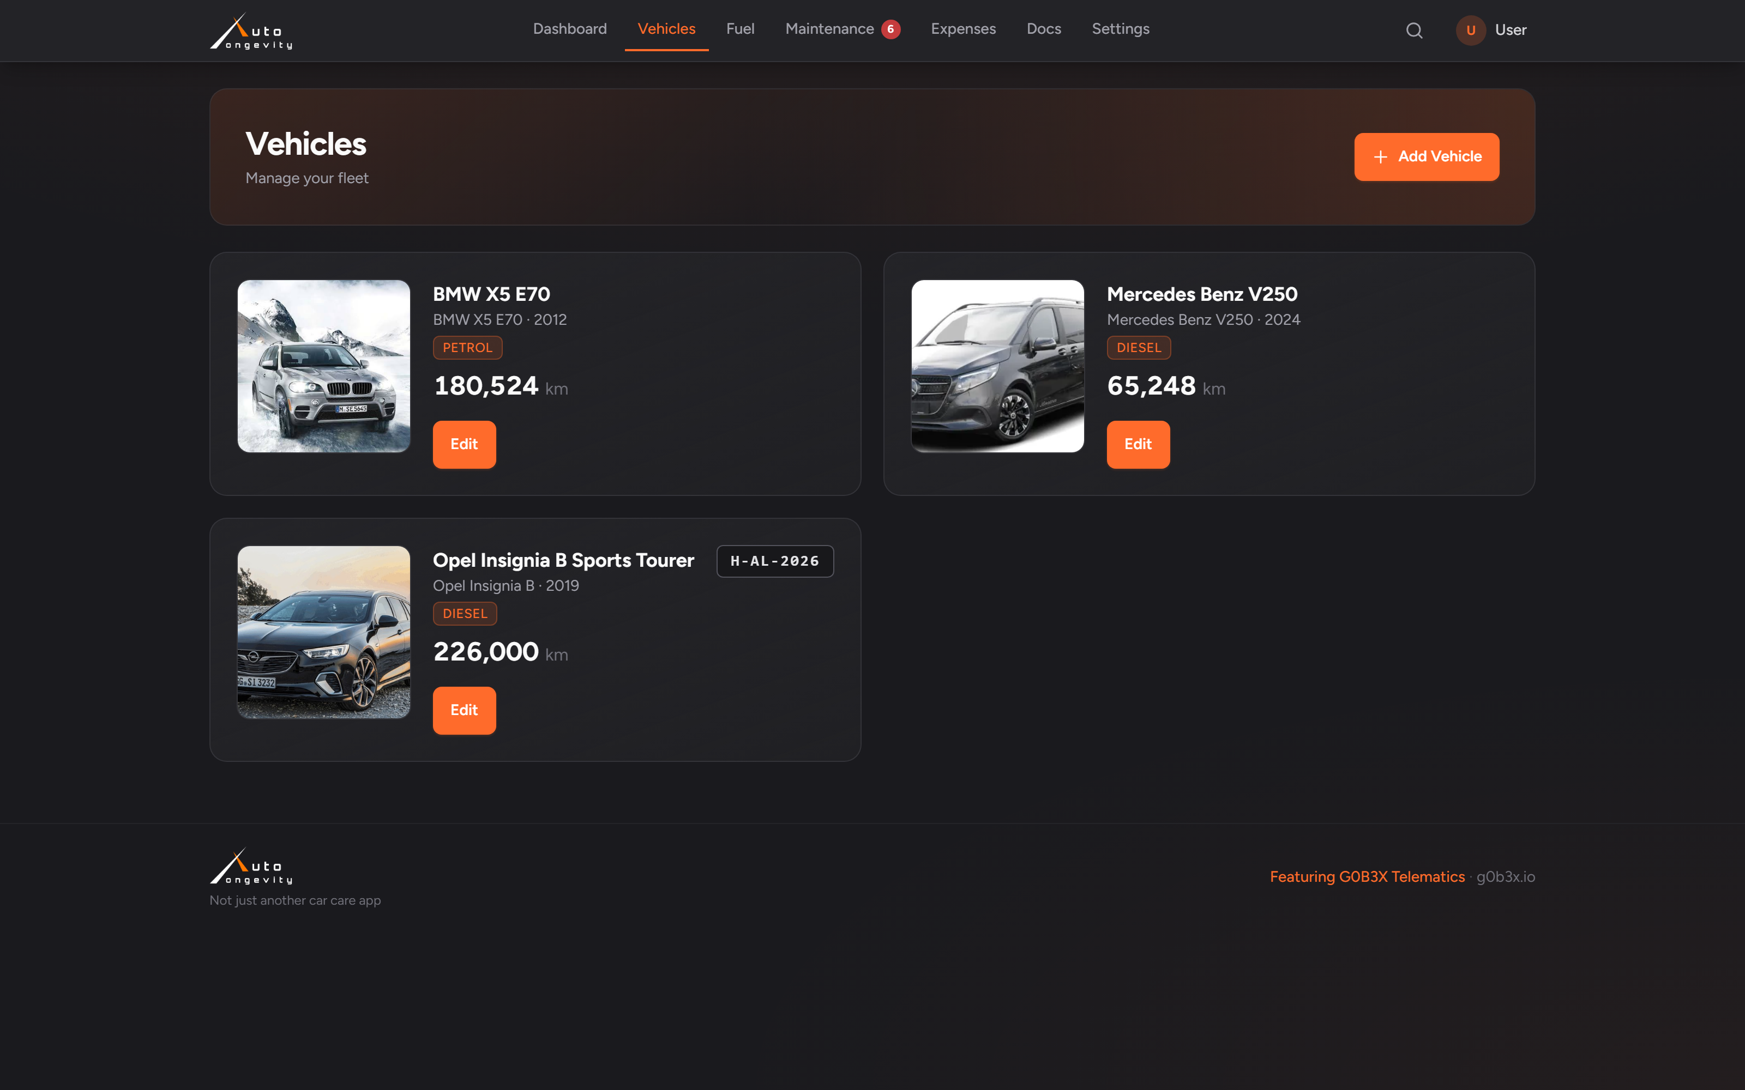Edit the Opel Insignia B Sports Tourer
The height and width of the screenshot is (1090, 1745).
pos(464,710)
